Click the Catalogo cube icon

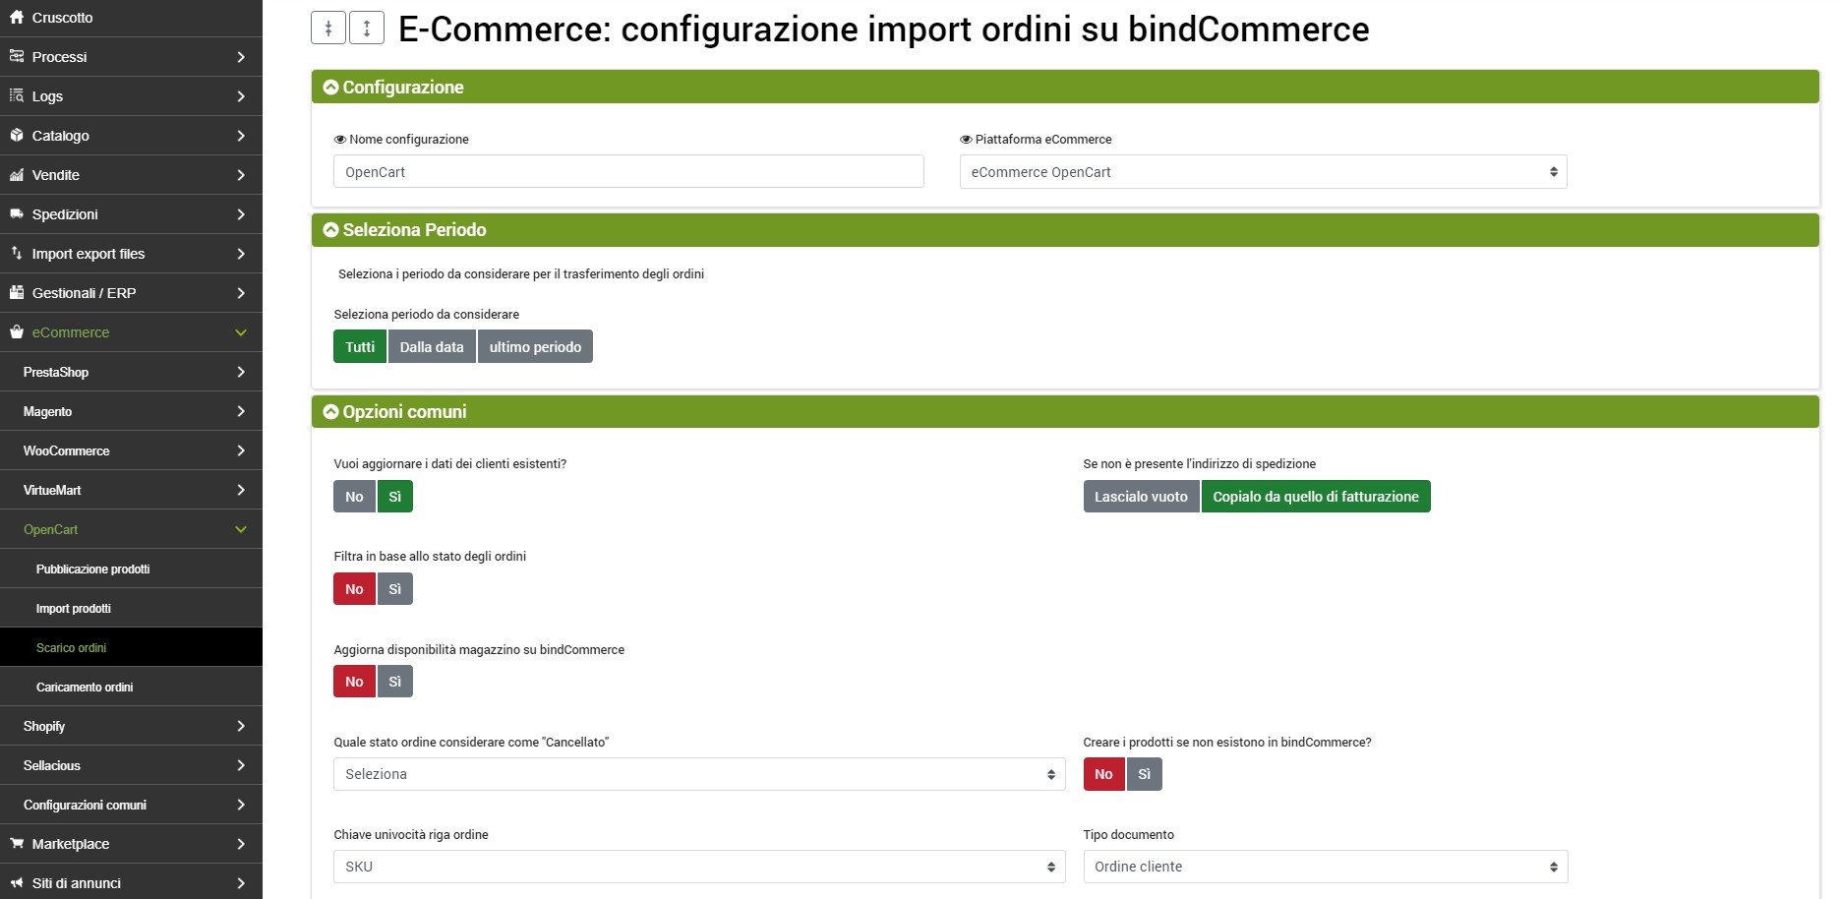(x=17, y=136)
